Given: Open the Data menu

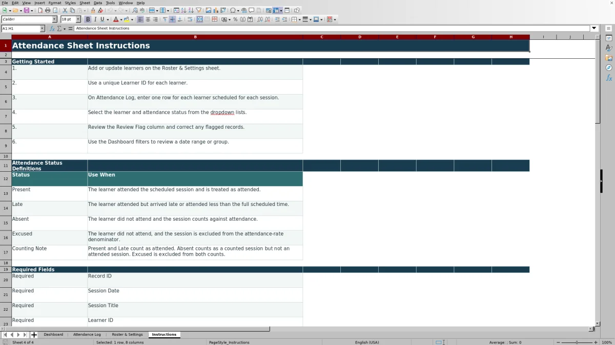Looking at the screenshot, I should [x=97, y=3].
